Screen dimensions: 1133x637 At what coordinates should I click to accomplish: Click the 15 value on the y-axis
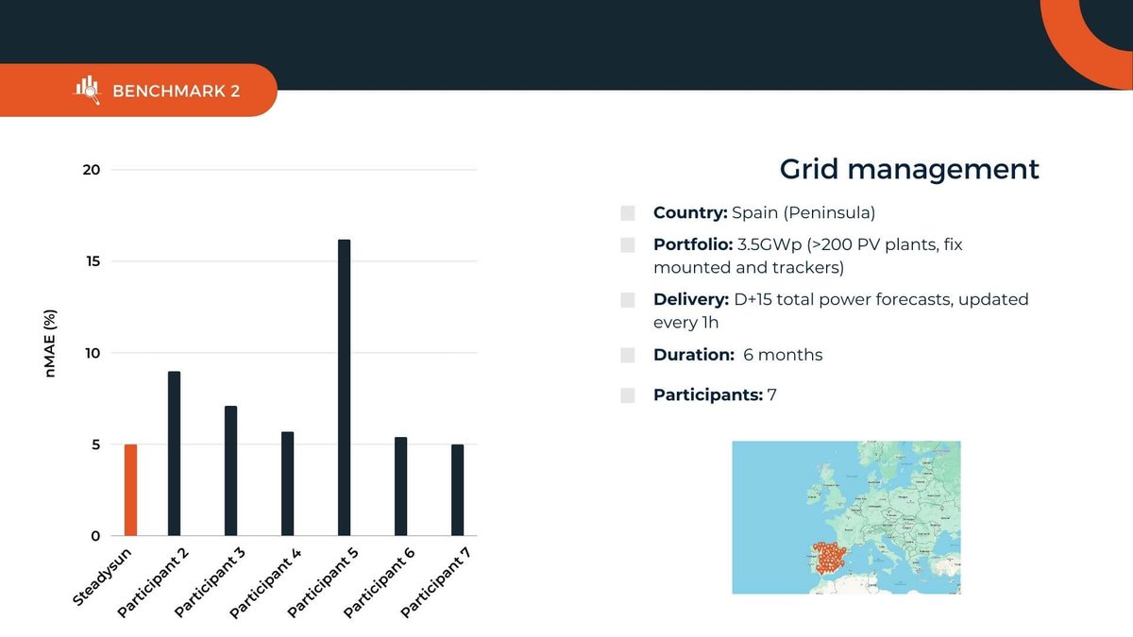point(92,261)
